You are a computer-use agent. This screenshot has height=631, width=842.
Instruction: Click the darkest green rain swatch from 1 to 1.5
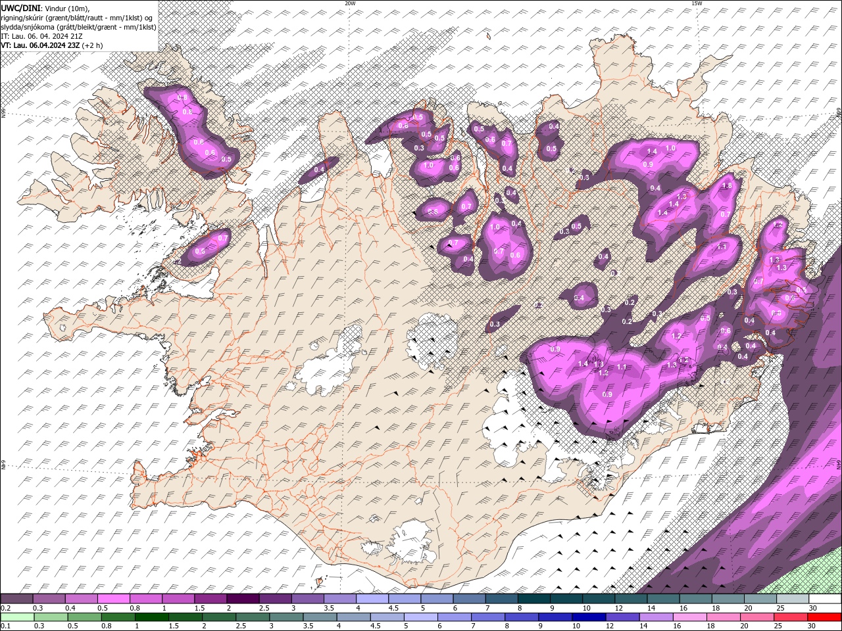click(x=151, y=617)
